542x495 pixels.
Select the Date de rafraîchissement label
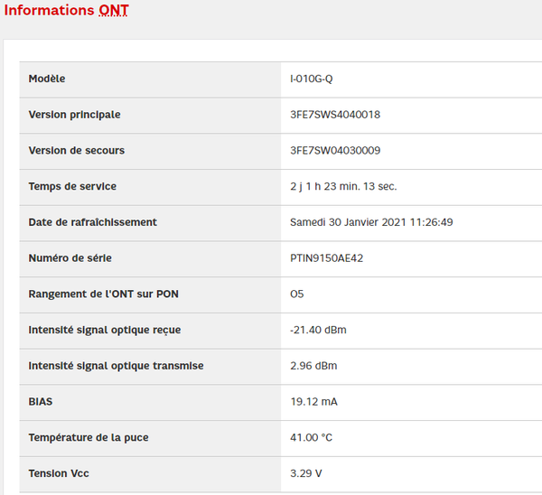(x=93, y=222)
